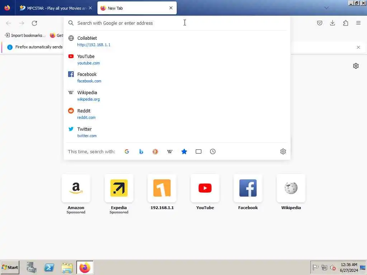Select the Twitter suggestion row
This screenshot has height=275, width=367.
177,132
